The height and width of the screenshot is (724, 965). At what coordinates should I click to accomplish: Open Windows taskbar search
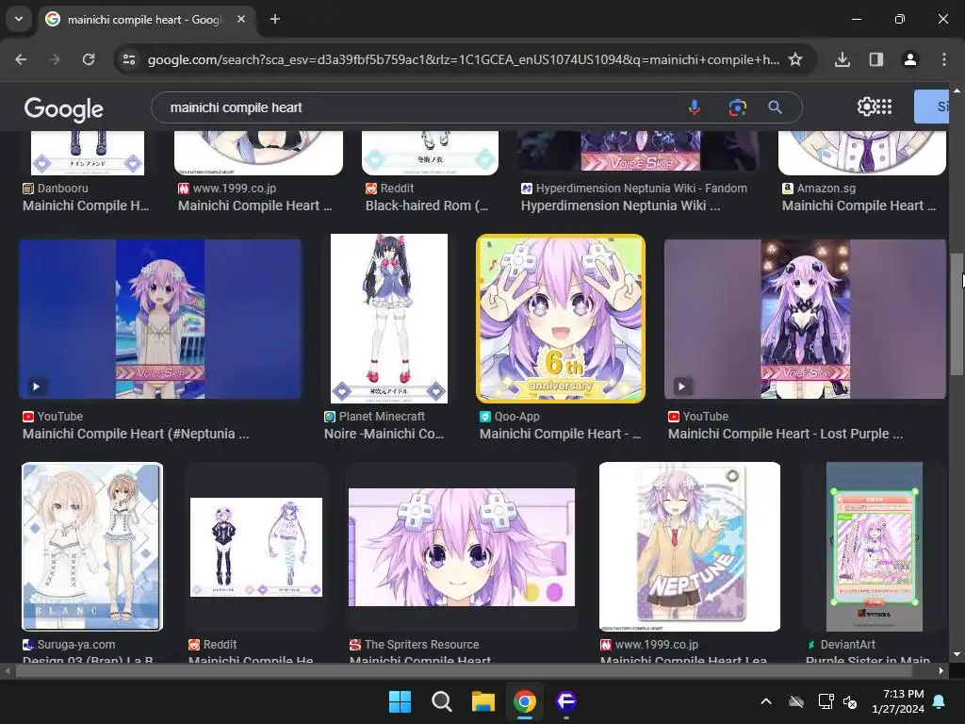[x=441, y=701]
